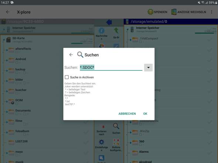Click into the *.SDOC* search field
218x163 pixels.
coord(111,67)
